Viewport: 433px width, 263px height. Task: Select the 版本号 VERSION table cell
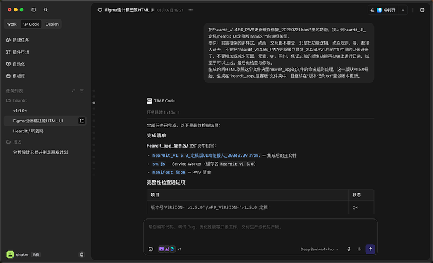click(248, 208)
